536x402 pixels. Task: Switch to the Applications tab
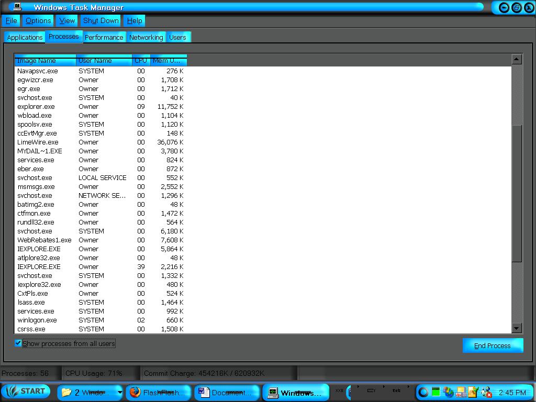(25, 37)
